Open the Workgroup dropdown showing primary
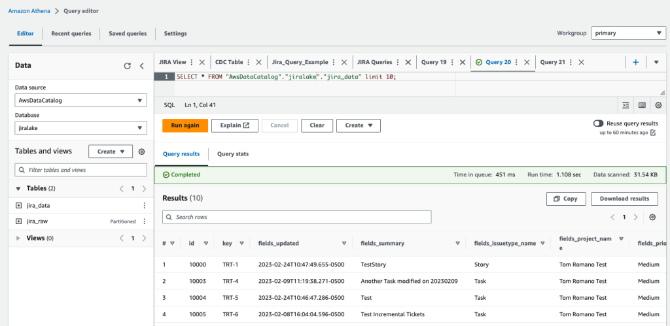 (x=628, y=33)
